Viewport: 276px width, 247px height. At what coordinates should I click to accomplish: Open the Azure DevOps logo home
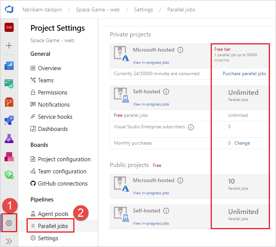point(9,9)
